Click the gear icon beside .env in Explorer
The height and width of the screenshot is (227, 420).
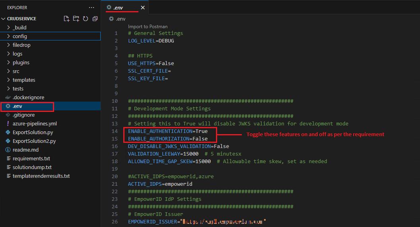pos(8,106)
